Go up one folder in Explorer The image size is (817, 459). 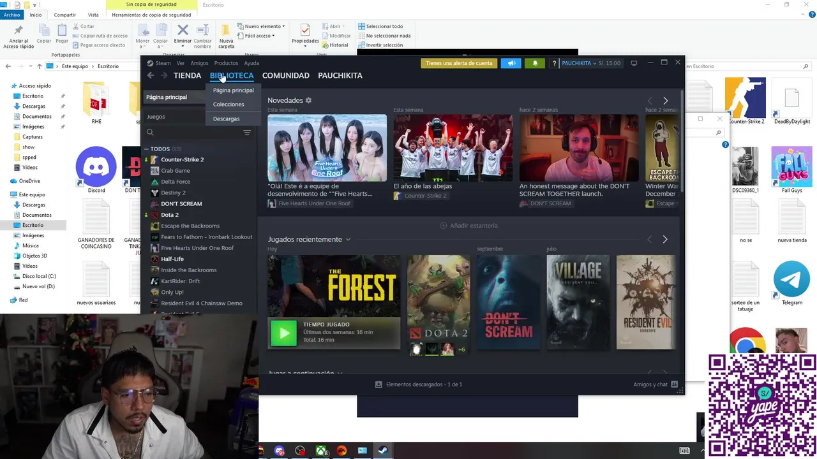[40, 66]
